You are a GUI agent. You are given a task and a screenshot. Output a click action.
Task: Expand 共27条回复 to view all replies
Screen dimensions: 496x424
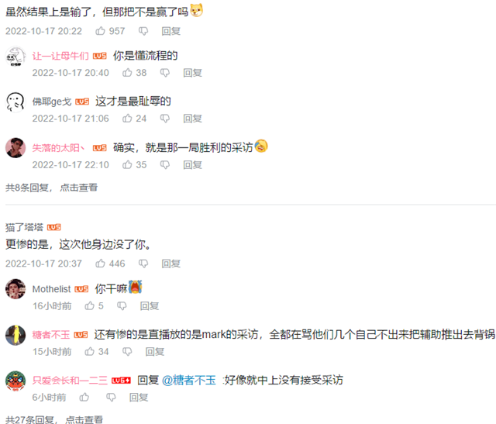pos(54,419)
